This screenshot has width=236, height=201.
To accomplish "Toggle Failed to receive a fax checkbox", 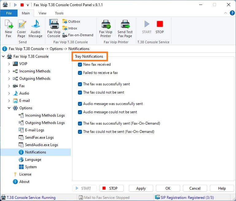I will pos(80,73).
